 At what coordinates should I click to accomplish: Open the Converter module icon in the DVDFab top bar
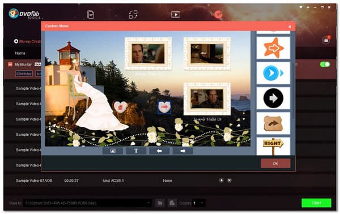133,15
